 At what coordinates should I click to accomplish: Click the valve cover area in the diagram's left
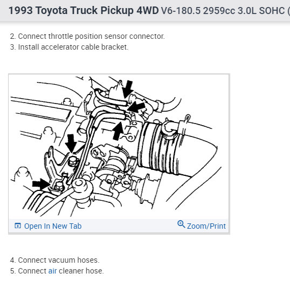click(x=42, y=111)
